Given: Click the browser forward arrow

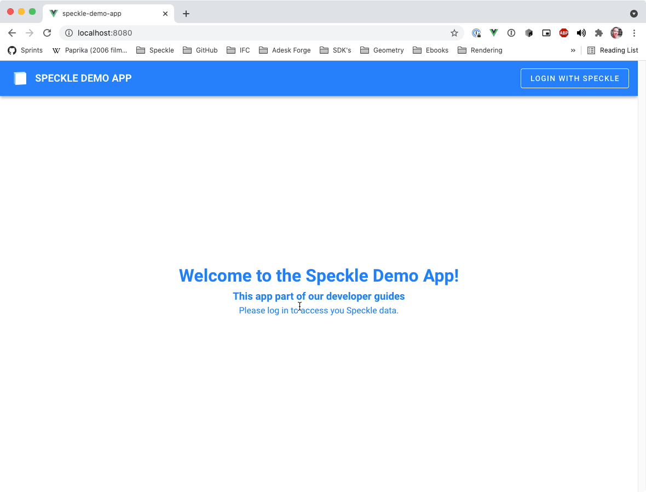Looking at the screenshot, I should coord(29,33).
